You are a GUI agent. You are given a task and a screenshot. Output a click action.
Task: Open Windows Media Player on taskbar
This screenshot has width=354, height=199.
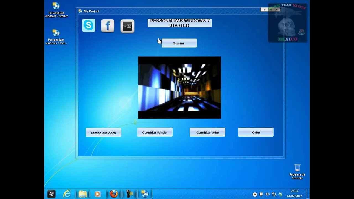[97, 194]
